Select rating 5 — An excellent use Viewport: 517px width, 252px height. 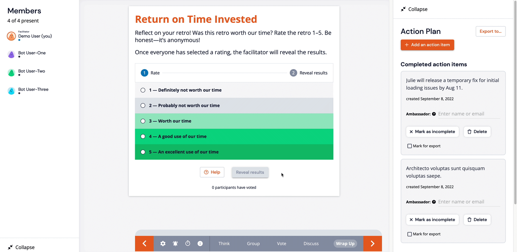(x=143, y=152)
